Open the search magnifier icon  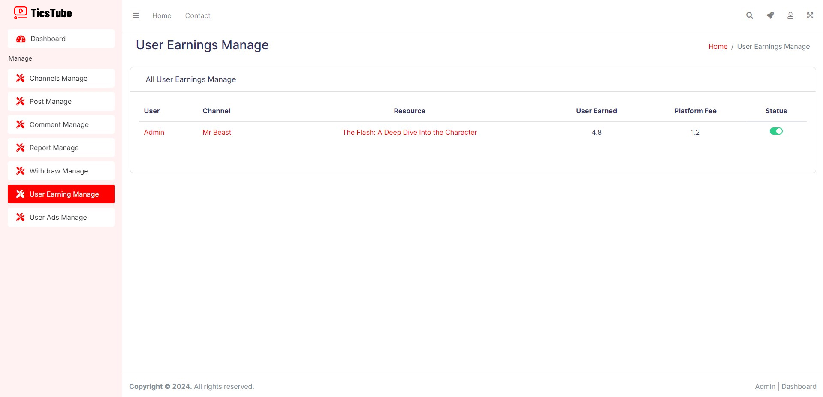[749, 15]
